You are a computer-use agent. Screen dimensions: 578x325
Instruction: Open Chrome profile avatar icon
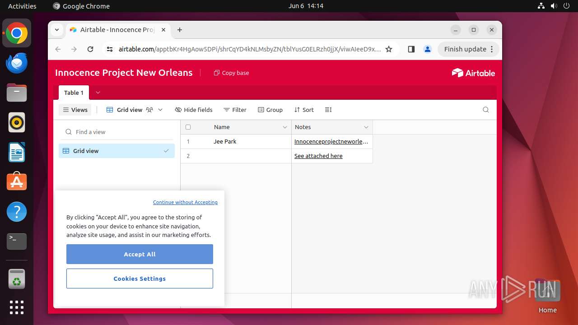click(428, 49)
